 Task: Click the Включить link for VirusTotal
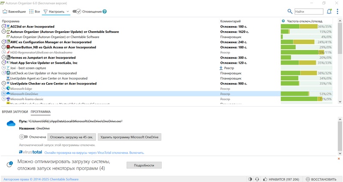(137, 152)
